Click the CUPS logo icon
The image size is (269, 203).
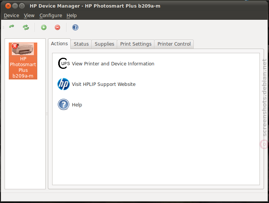tap(64, 63)
